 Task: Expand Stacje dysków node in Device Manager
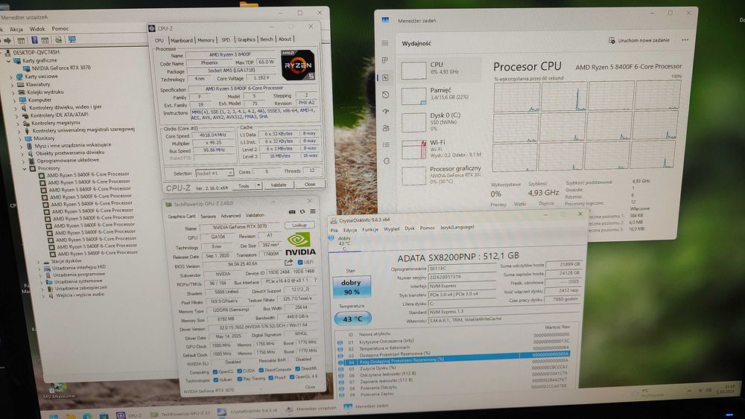pyautogui.click(x=39, y=261)
